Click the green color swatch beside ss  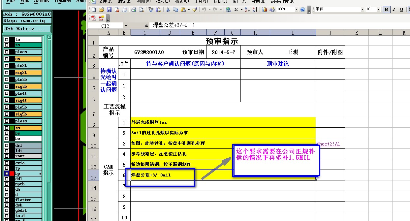tap(12, 128)
